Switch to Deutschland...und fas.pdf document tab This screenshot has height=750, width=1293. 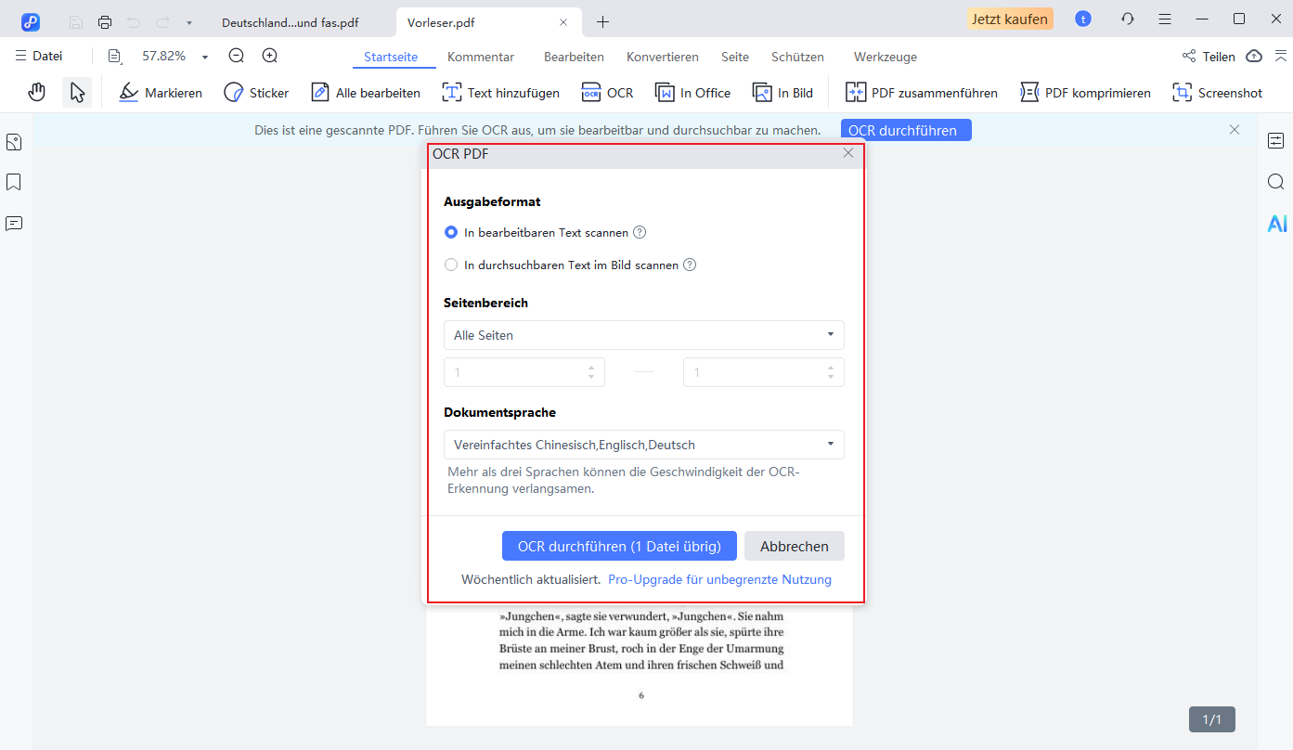click(x=290, y=22)
